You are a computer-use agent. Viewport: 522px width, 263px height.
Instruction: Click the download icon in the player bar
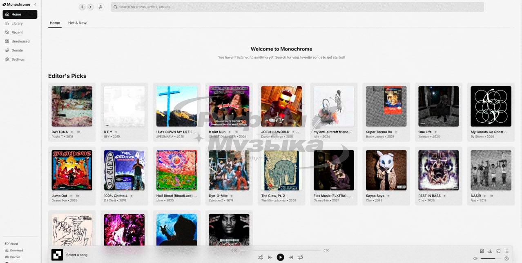pos(490,251)
